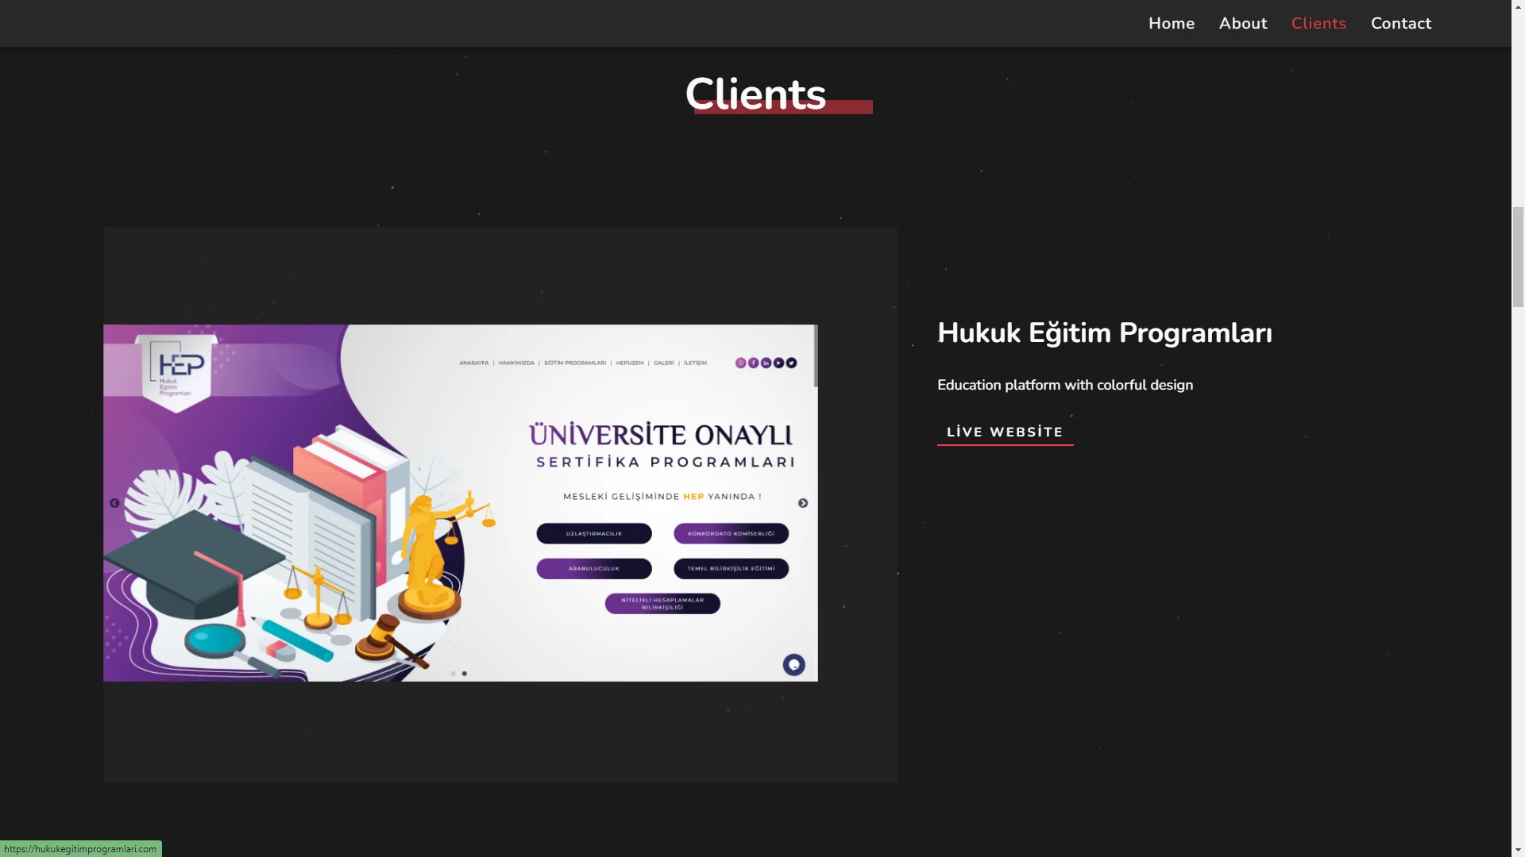The image size is (1525, 857).
Task: Click the Twitter bird icon in the preview
Action: [x=791, y=363]
